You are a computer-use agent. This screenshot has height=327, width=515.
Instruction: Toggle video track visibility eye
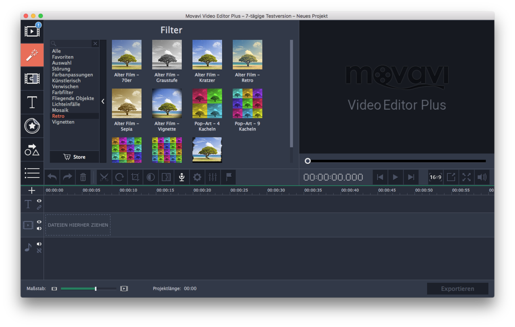pos(39,222)
